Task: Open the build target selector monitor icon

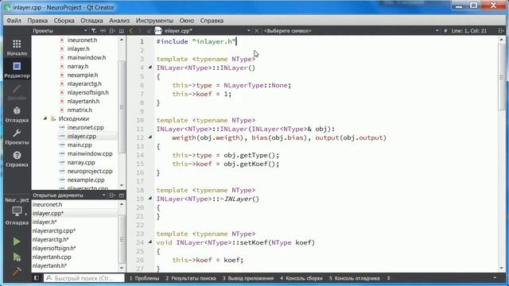Action: click(x=17, y=211)
